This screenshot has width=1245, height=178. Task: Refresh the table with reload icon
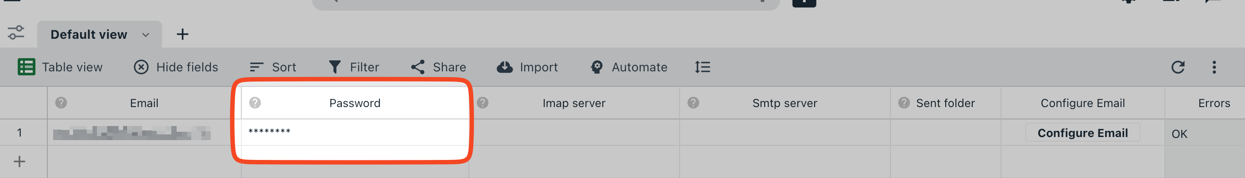click(x=1178, y=67)
